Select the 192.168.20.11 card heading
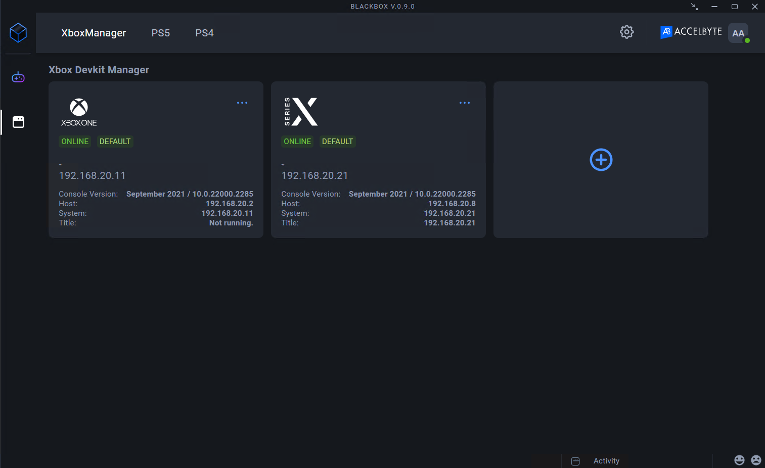This screenshot has width=765, height=468. (92, 175)
